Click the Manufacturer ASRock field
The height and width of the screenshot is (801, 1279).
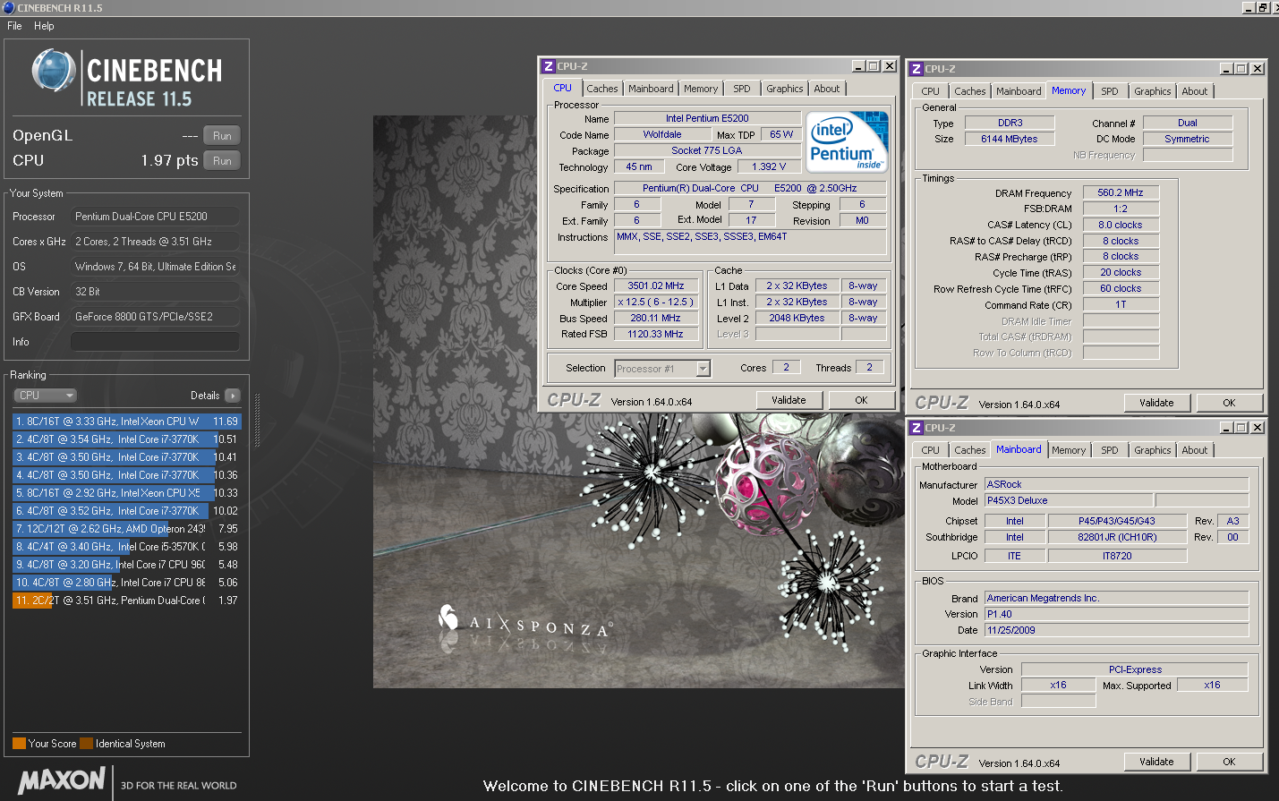tap(1116, 484)
